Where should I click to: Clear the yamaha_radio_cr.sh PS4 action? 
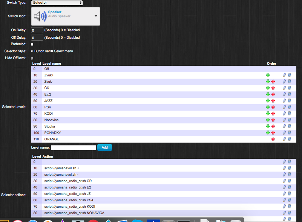tap(289, 200)
